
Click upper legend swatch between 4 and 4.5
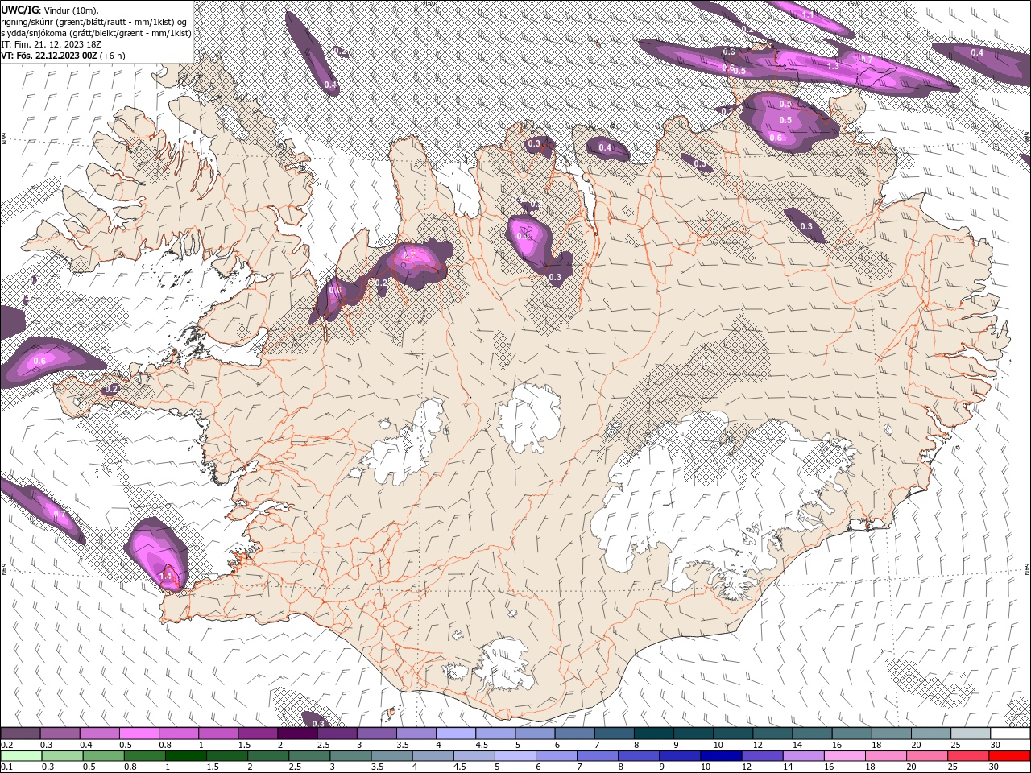pyautogui.click(x=456, y=734)
